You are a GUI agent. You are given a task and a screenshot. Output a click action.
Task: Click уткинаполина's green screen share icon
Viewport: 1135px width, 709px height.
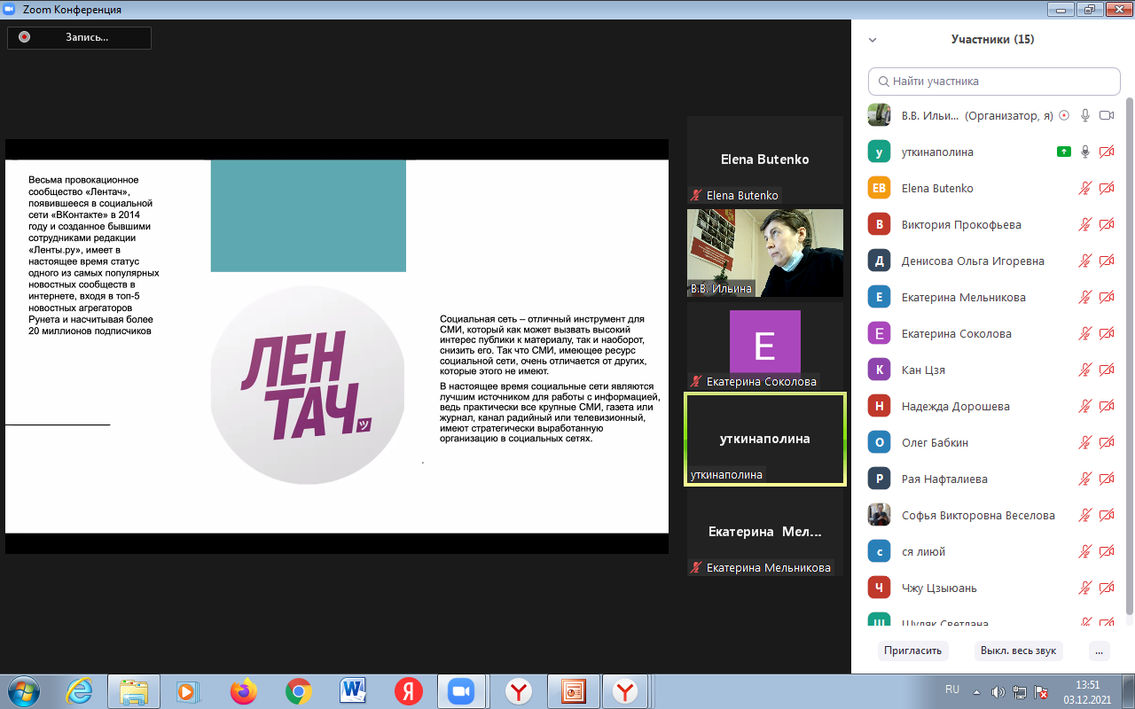coord(1063,152)
